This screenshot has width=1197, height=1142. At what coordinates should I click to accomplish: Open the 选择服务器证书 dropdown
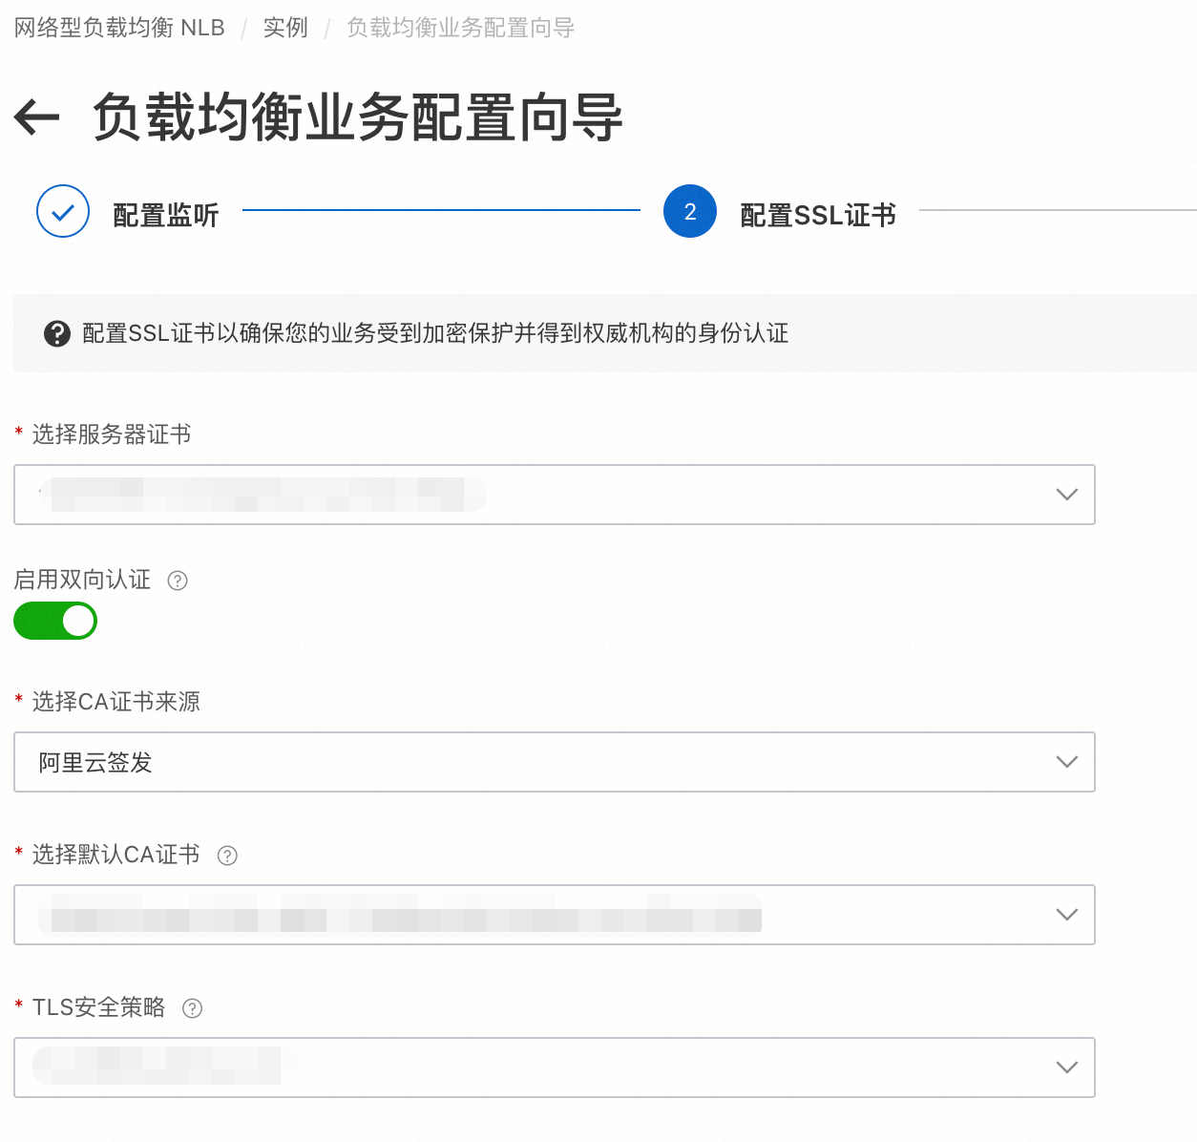pos(554,495)
